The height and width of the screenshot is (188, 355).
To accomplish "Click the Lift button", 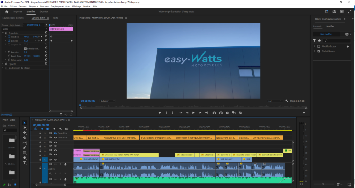I will (214, 113).
